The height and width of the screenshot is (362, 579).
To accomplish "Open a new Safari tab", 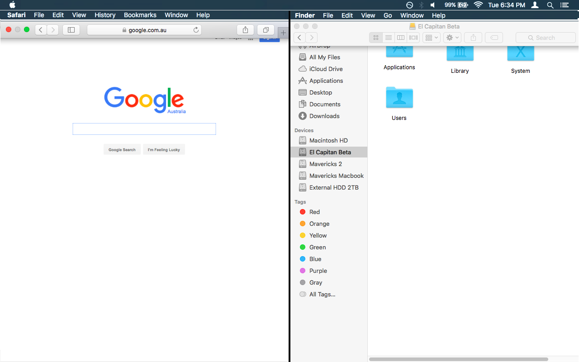I will coord(283,33).
